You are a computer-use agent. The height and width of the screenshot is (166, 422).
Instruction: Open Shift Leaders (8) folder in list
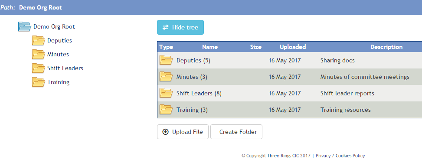pos(199,93)
